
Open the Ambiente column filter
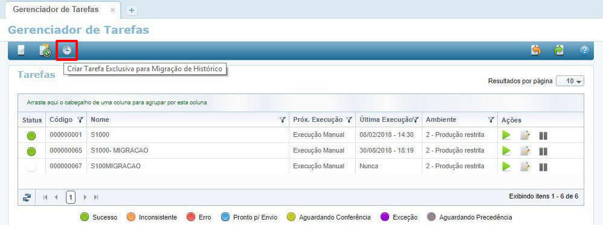(491, 120)
